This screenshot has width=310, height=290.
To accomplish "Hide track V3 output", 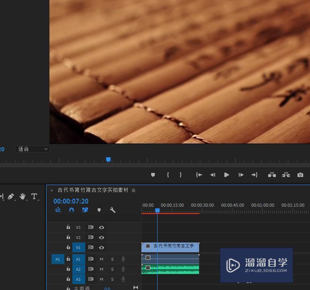I will point(101,228).
